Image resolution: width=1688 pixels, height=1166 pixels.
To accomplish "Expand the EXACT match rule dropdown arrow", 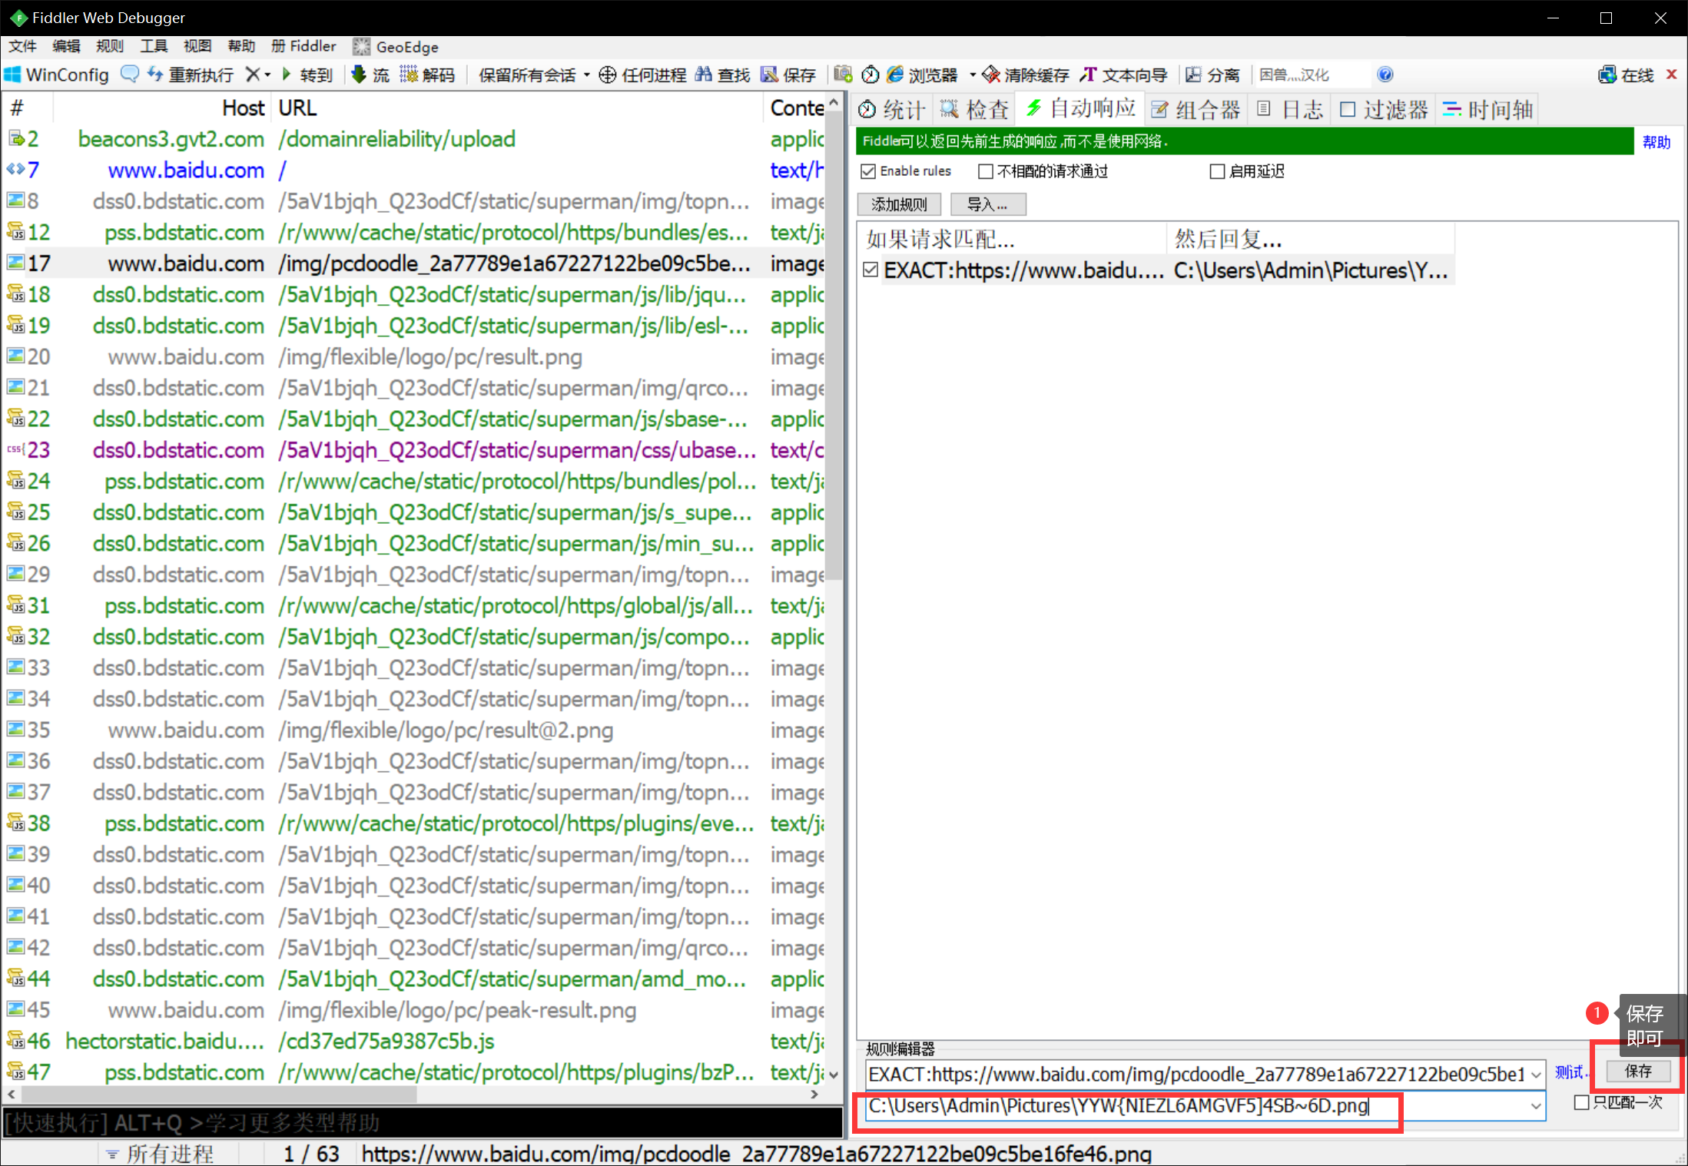I will tap(1536, 1075).
